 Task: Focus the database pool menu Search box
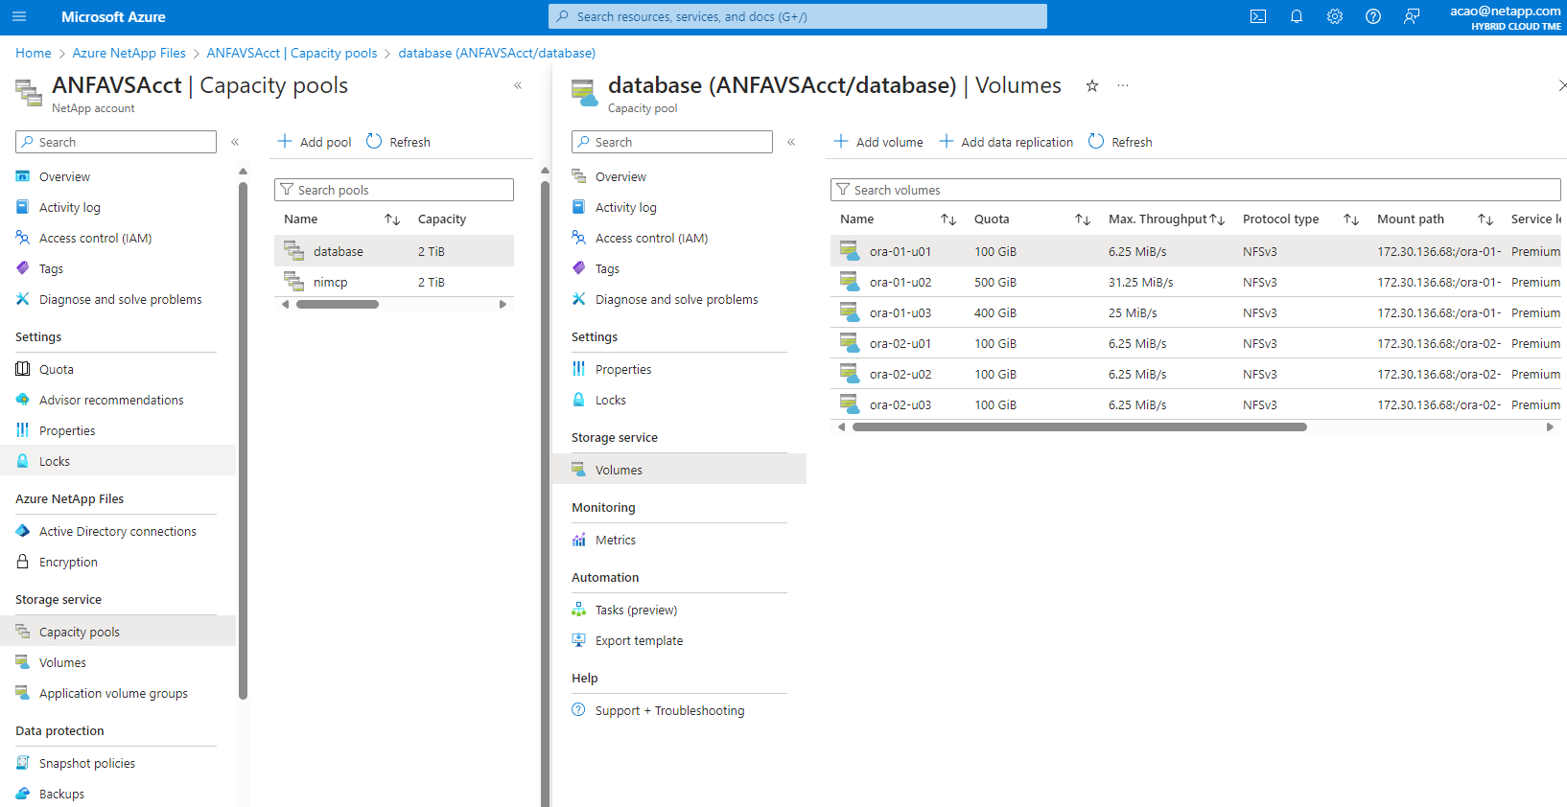672,142
